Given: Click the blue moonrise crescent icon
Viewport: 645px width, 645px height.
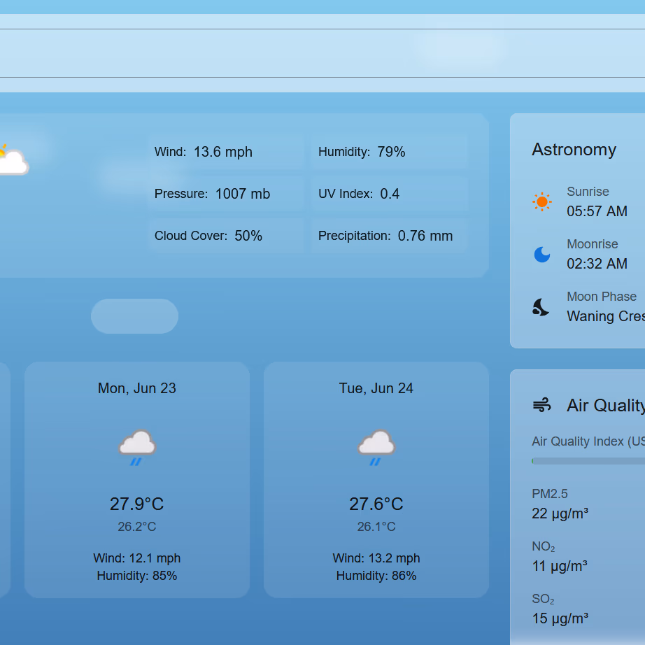Looking at the screenshot, I should pyautogui.click(x=541, y=254).
